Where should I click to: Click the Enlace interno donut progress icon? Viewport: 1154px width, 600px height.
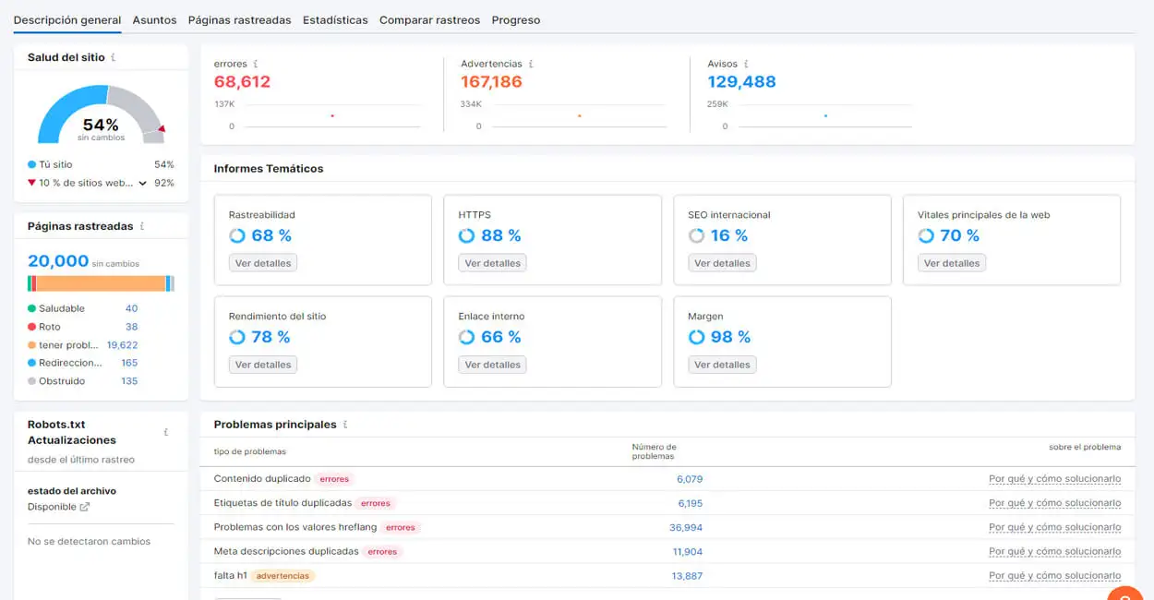tap(466, 337)
